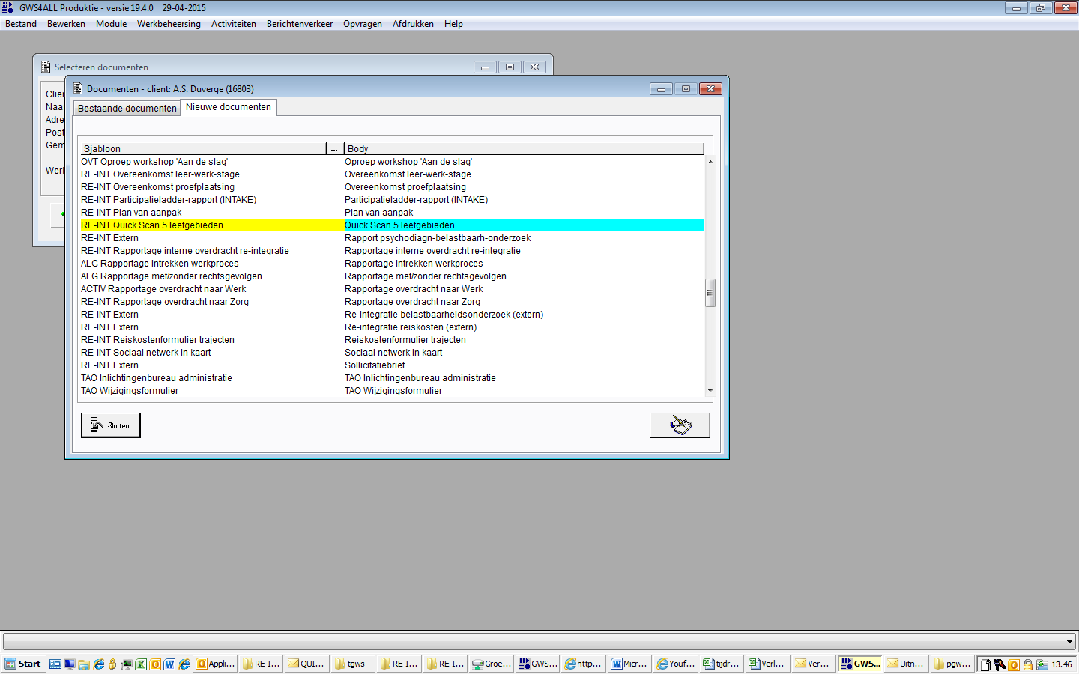Select the RE-INT Plan van aanpak template row
Viewport: 1079px width, 674px height.
click(x=392, y=213)
